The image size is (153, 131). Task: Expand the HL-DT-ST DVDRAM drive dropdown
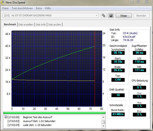pyautogui.click(x=96, y=15)
